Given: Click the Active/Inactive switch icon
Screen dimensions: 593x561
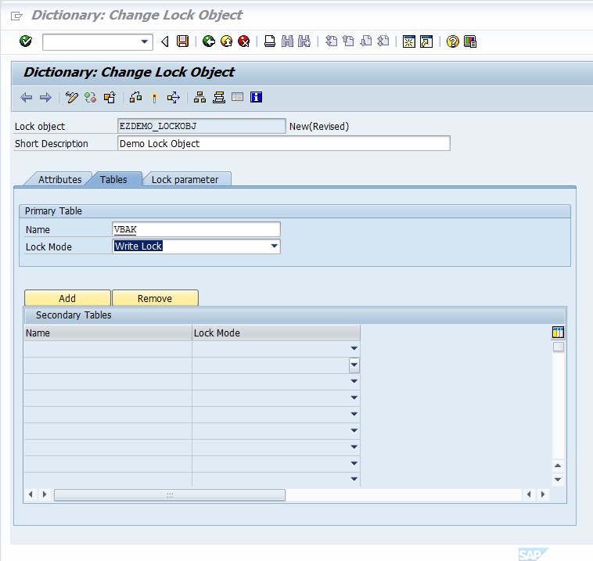Looking at the screenshot, I should [x=91, y=98].
